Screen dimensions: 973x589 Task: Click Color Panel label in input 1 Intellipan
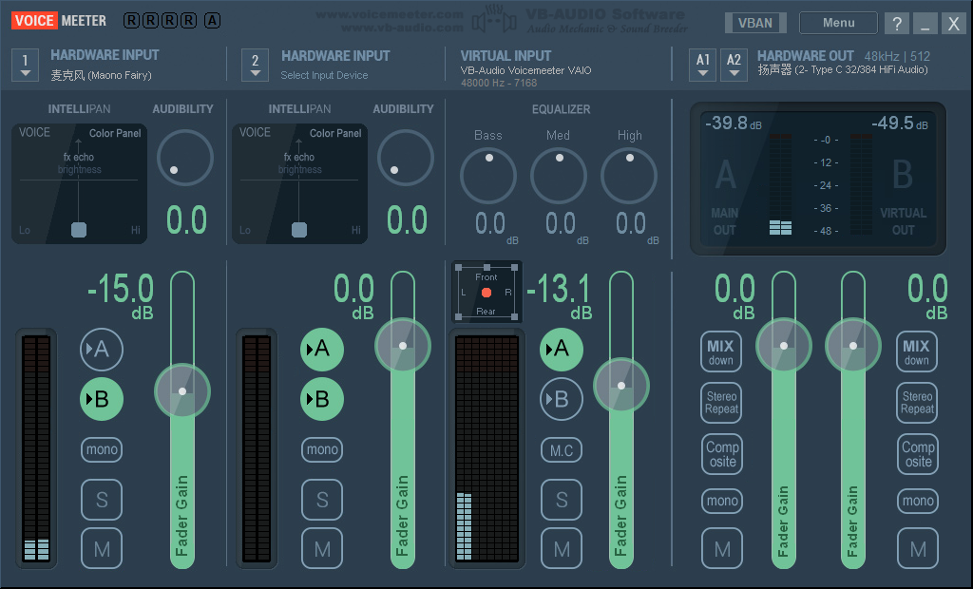pyautogui.click(x=115, y=133)
